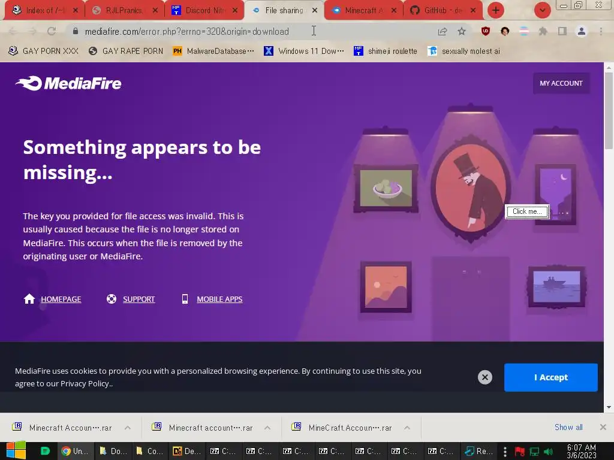Open the HOMEPAGE link
The height and width of the screenshot is (460, 614).
[x=61, y=299]
